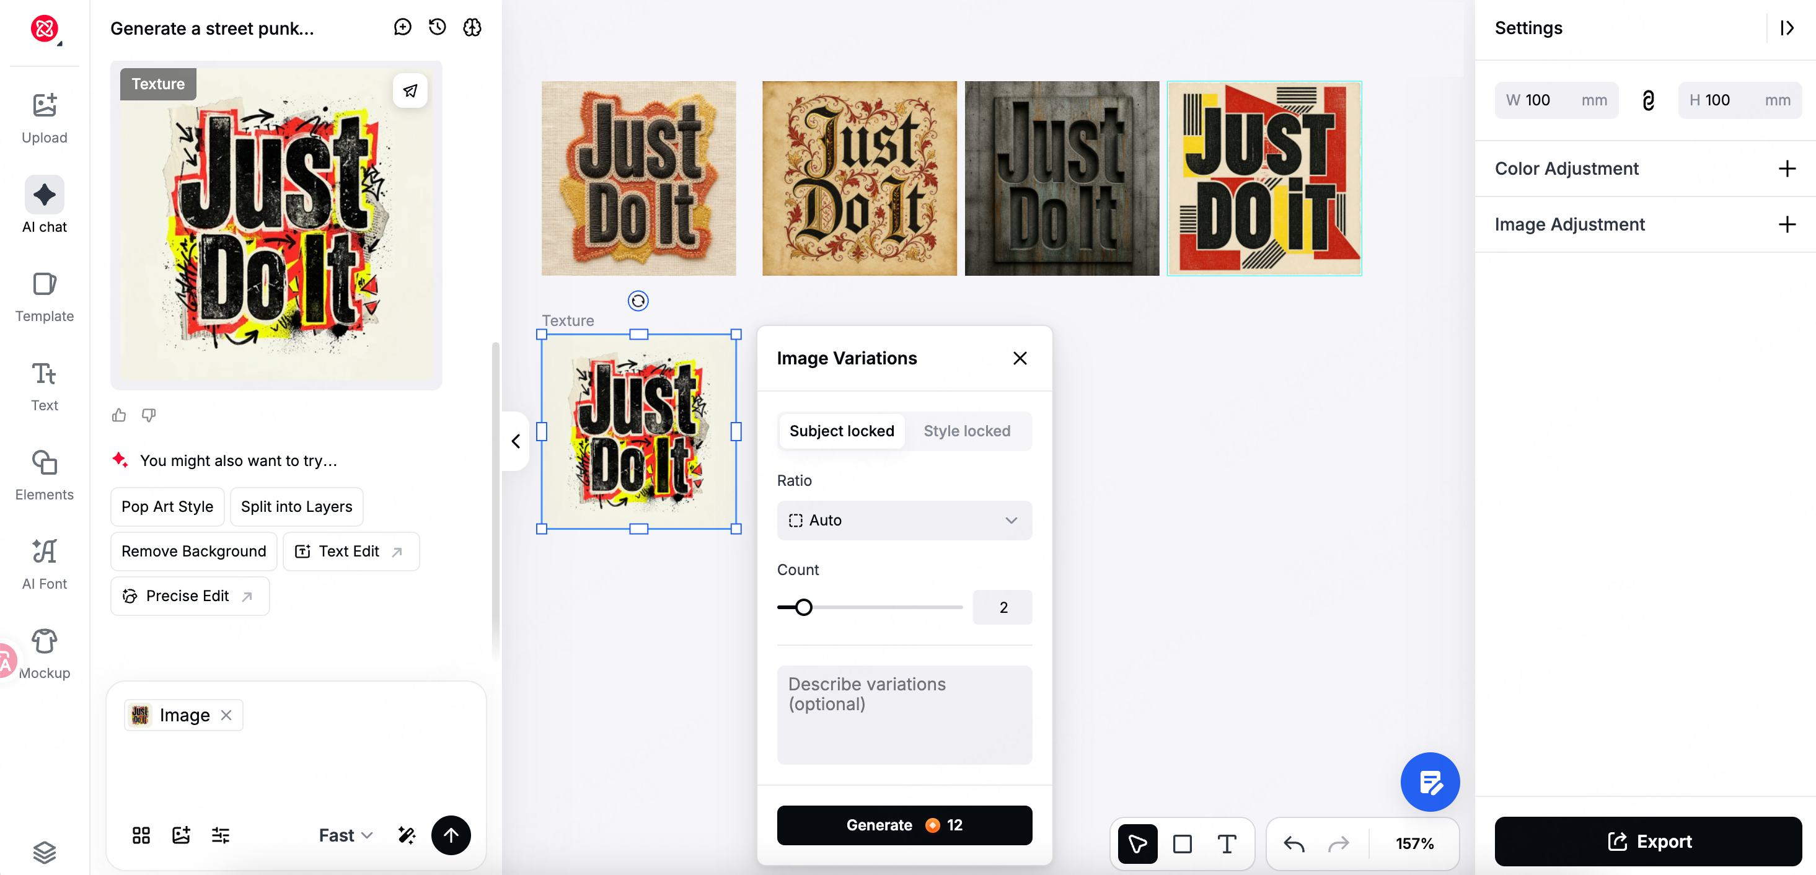
Task: Click the Generate button costing 12 credits
Action: pos(904,825)
